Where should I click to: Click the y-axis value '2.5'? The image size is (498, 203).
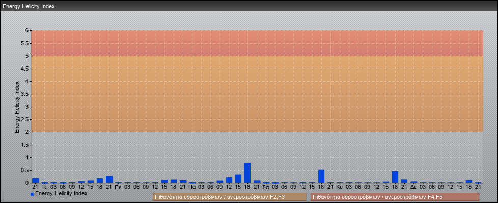[25, 119]
